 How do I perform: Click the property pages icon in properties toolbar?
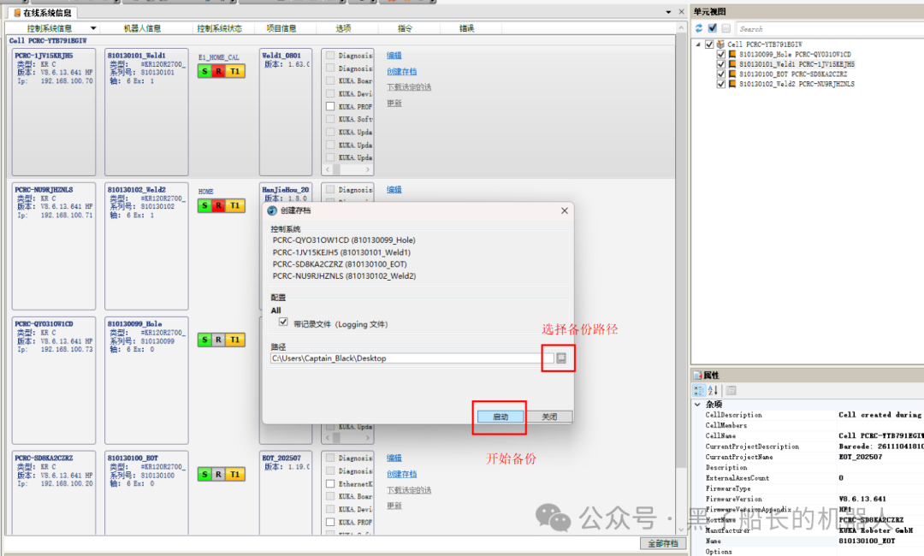click(x=731, y=390)
